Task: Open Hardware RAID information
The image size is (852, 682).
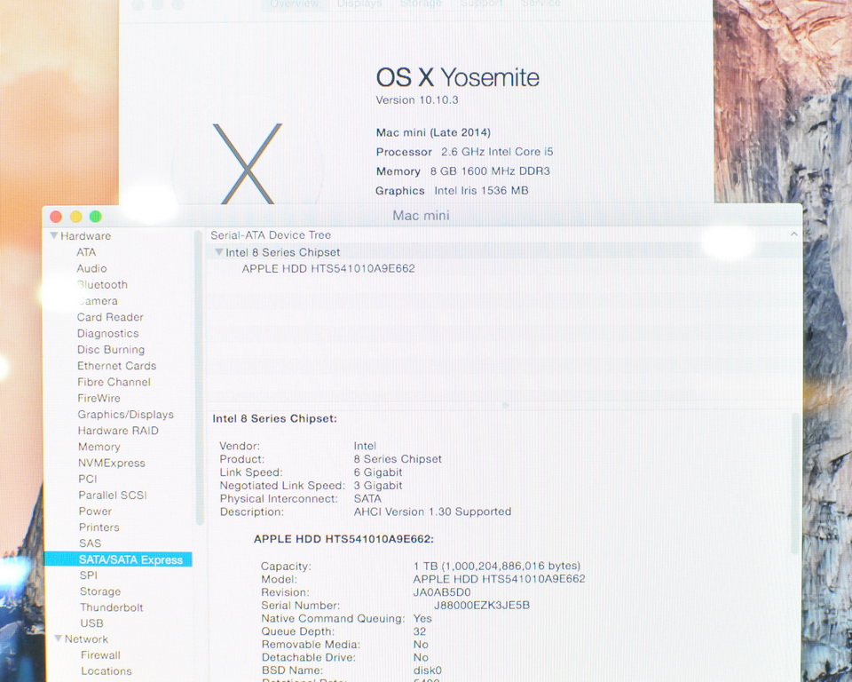Action: tap(118, 431)
